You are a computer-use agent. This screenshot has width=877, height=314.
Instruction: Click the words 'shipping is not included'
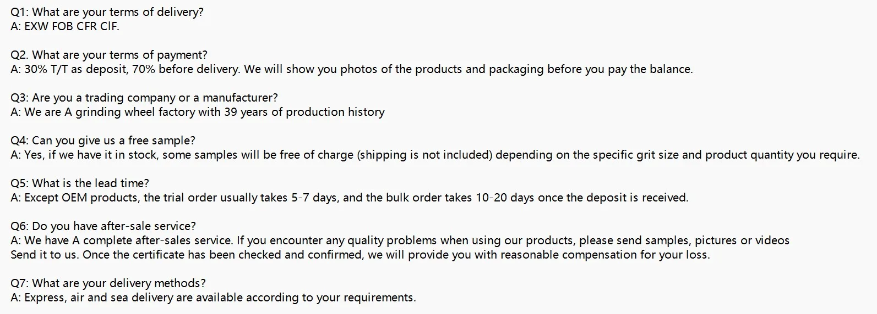(x=424, y=155)
